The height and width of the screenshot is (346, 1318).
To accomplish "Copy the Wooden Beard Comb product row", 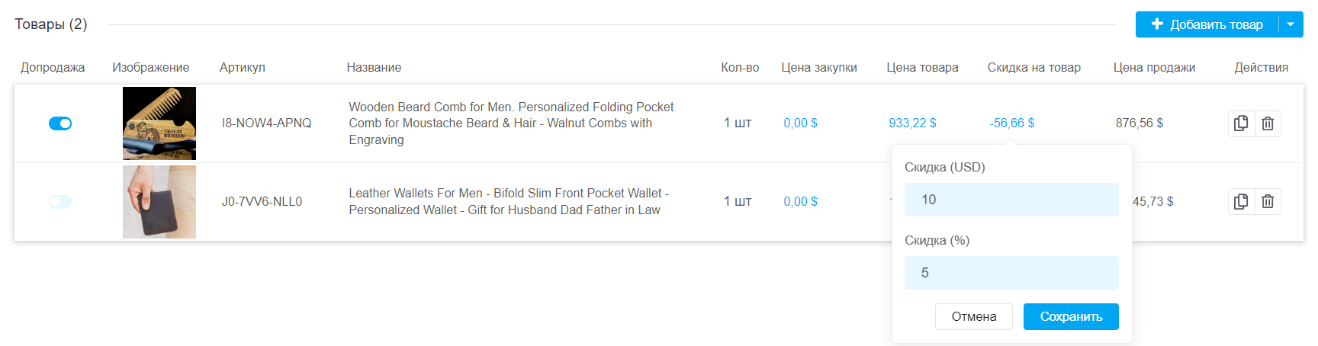I will pyautogui.click(x=1241, y=123).
